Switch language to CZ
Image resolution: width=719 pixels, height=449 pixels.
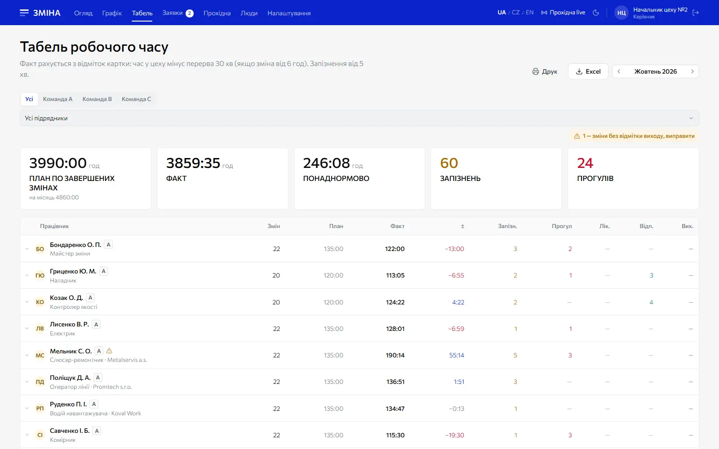point(515,13)
